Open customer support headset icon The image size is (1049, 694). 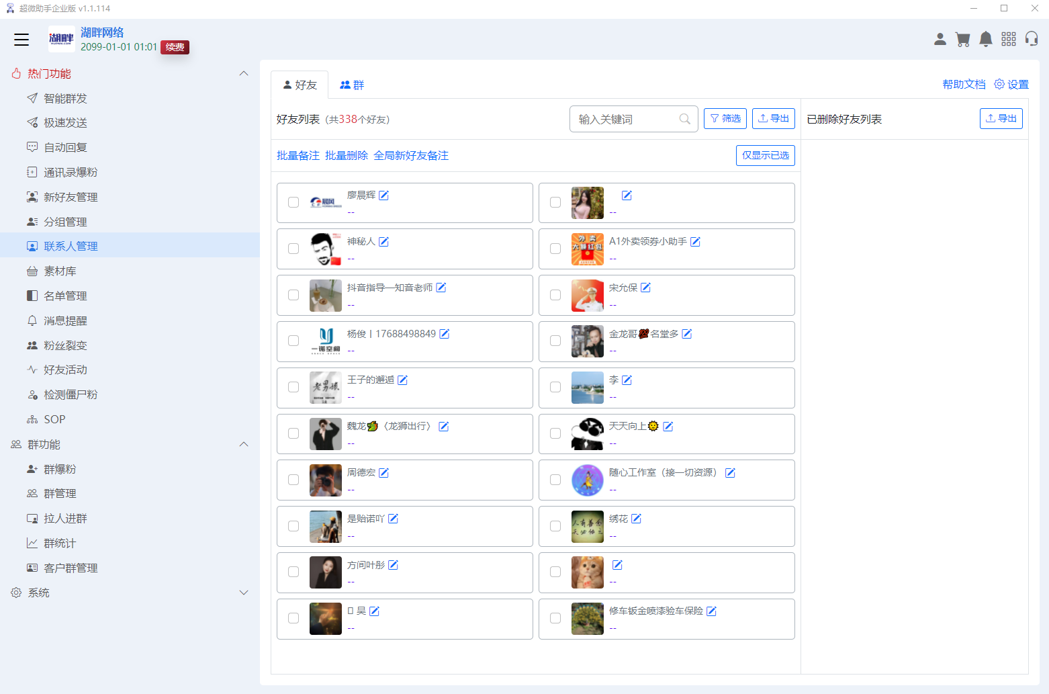[x=1032, y=39]
